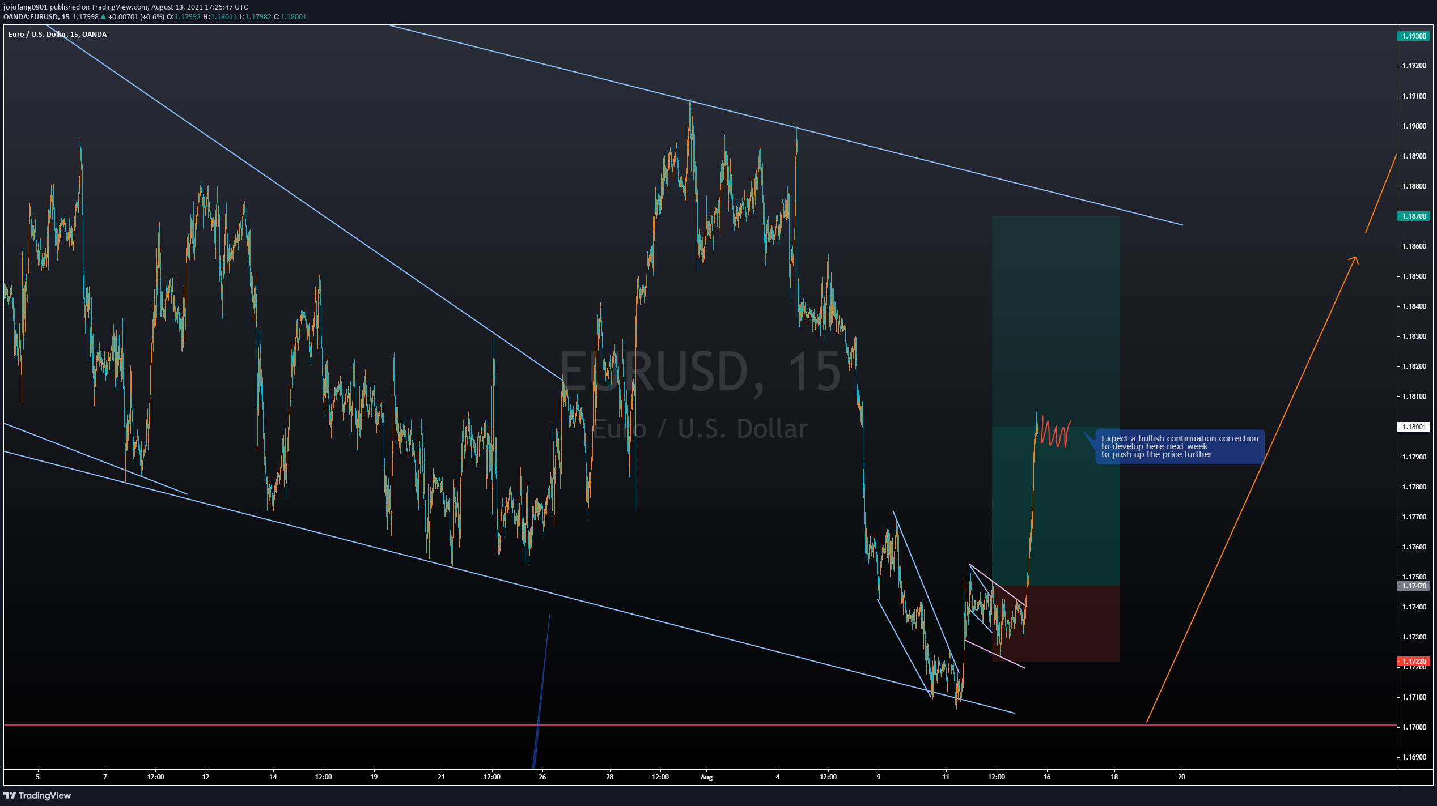Click the 1.18200 price axis label

1414,366
